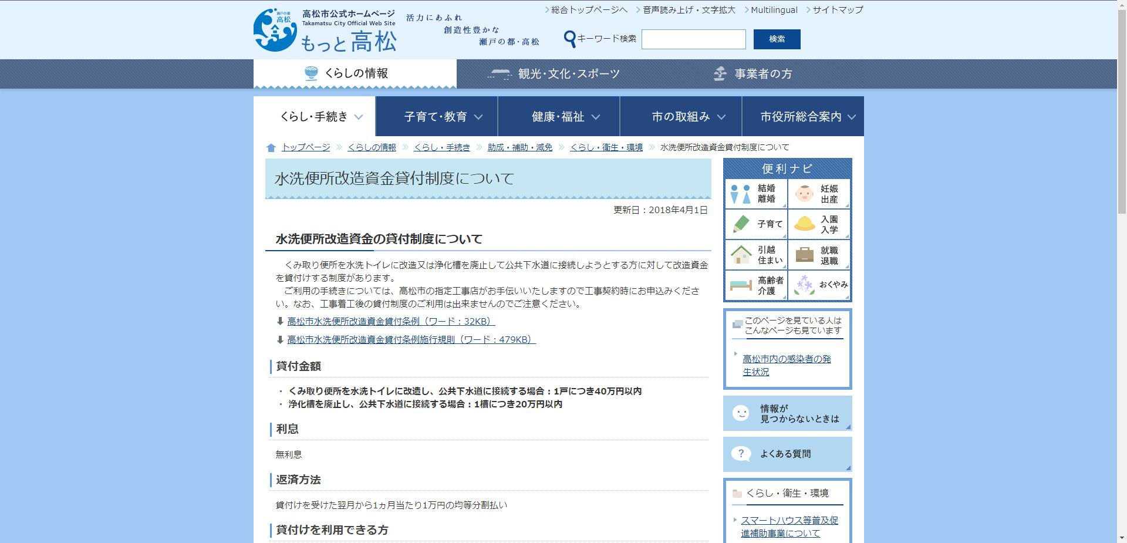
Task: Expand the くらし・手続き dropdown menu
Action: (320, 116)
